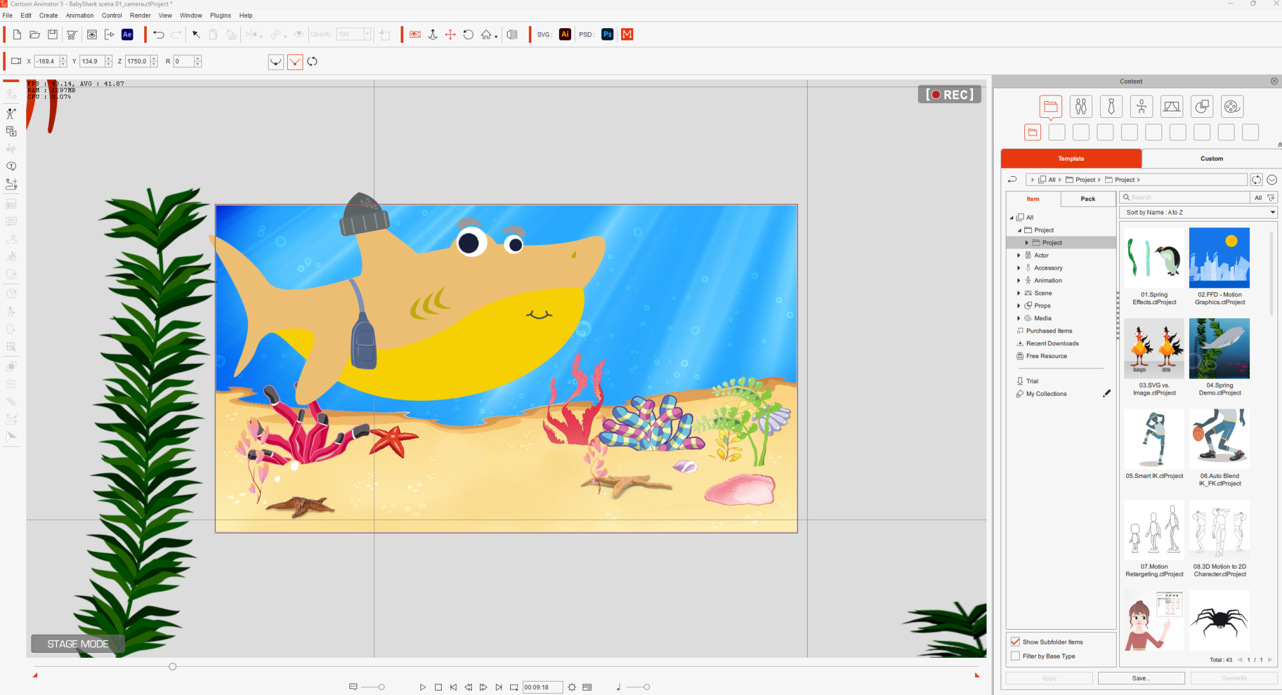Create a new project file
Viewport: 1282px width, 695px height.
tap(17, 35)
